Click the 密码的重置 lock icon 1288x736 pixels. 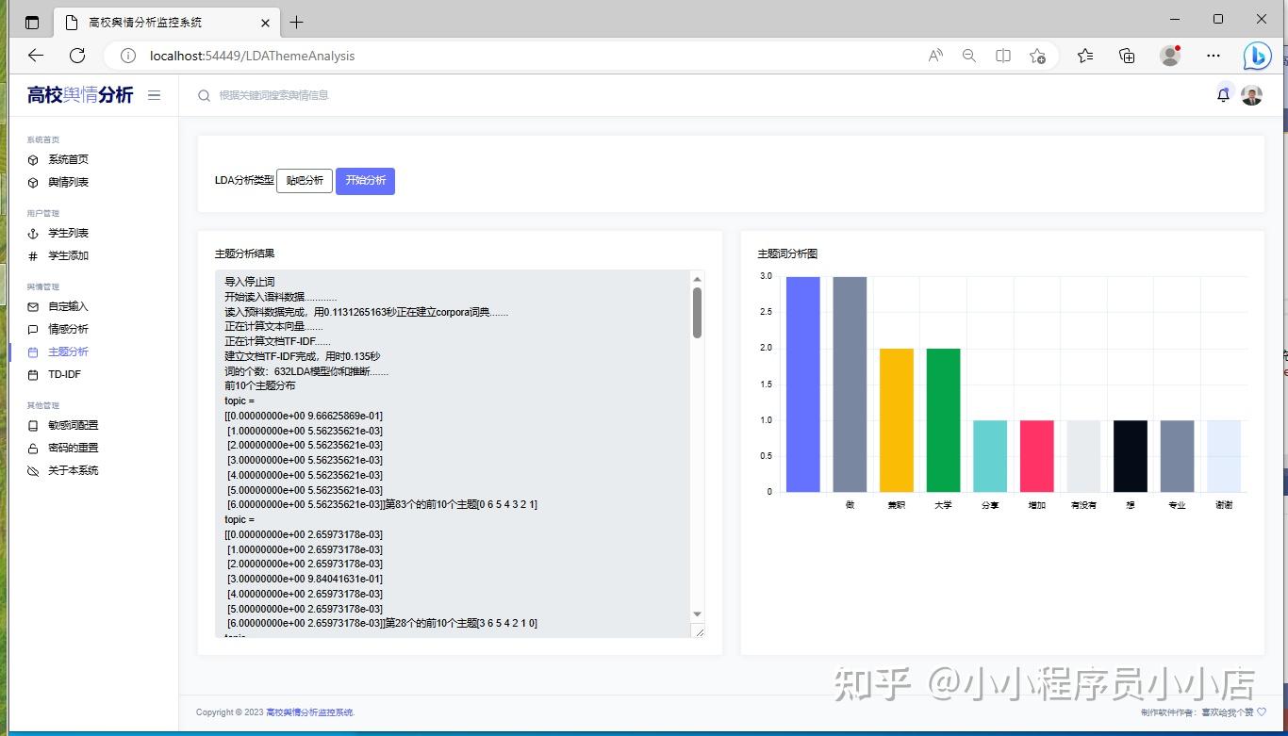click(33, 448)
